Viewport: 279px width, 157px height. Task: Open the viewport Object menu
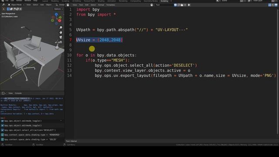[49, 5]
